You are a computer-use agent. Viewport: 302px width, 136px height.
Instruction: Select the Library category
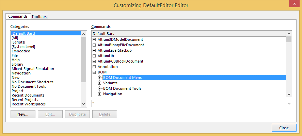pyautogui.click(x=17, y=64)
